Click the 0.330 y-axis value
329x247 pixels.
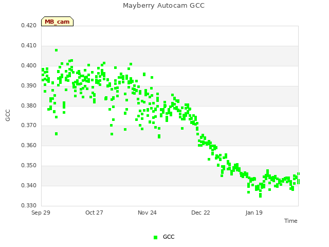point(29,205)
